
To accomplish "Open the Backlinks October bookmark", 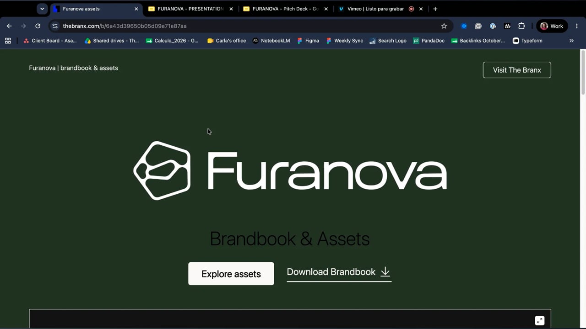I will [x=478, y=41].
